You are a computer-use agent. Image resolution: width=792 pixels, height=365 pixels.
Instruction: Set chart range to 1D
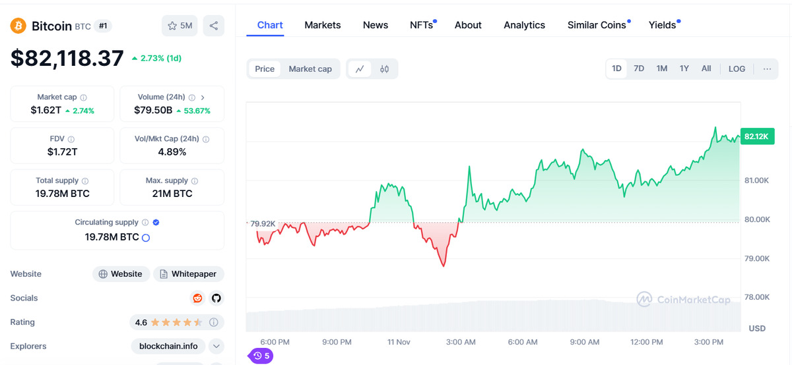(616, 69)
